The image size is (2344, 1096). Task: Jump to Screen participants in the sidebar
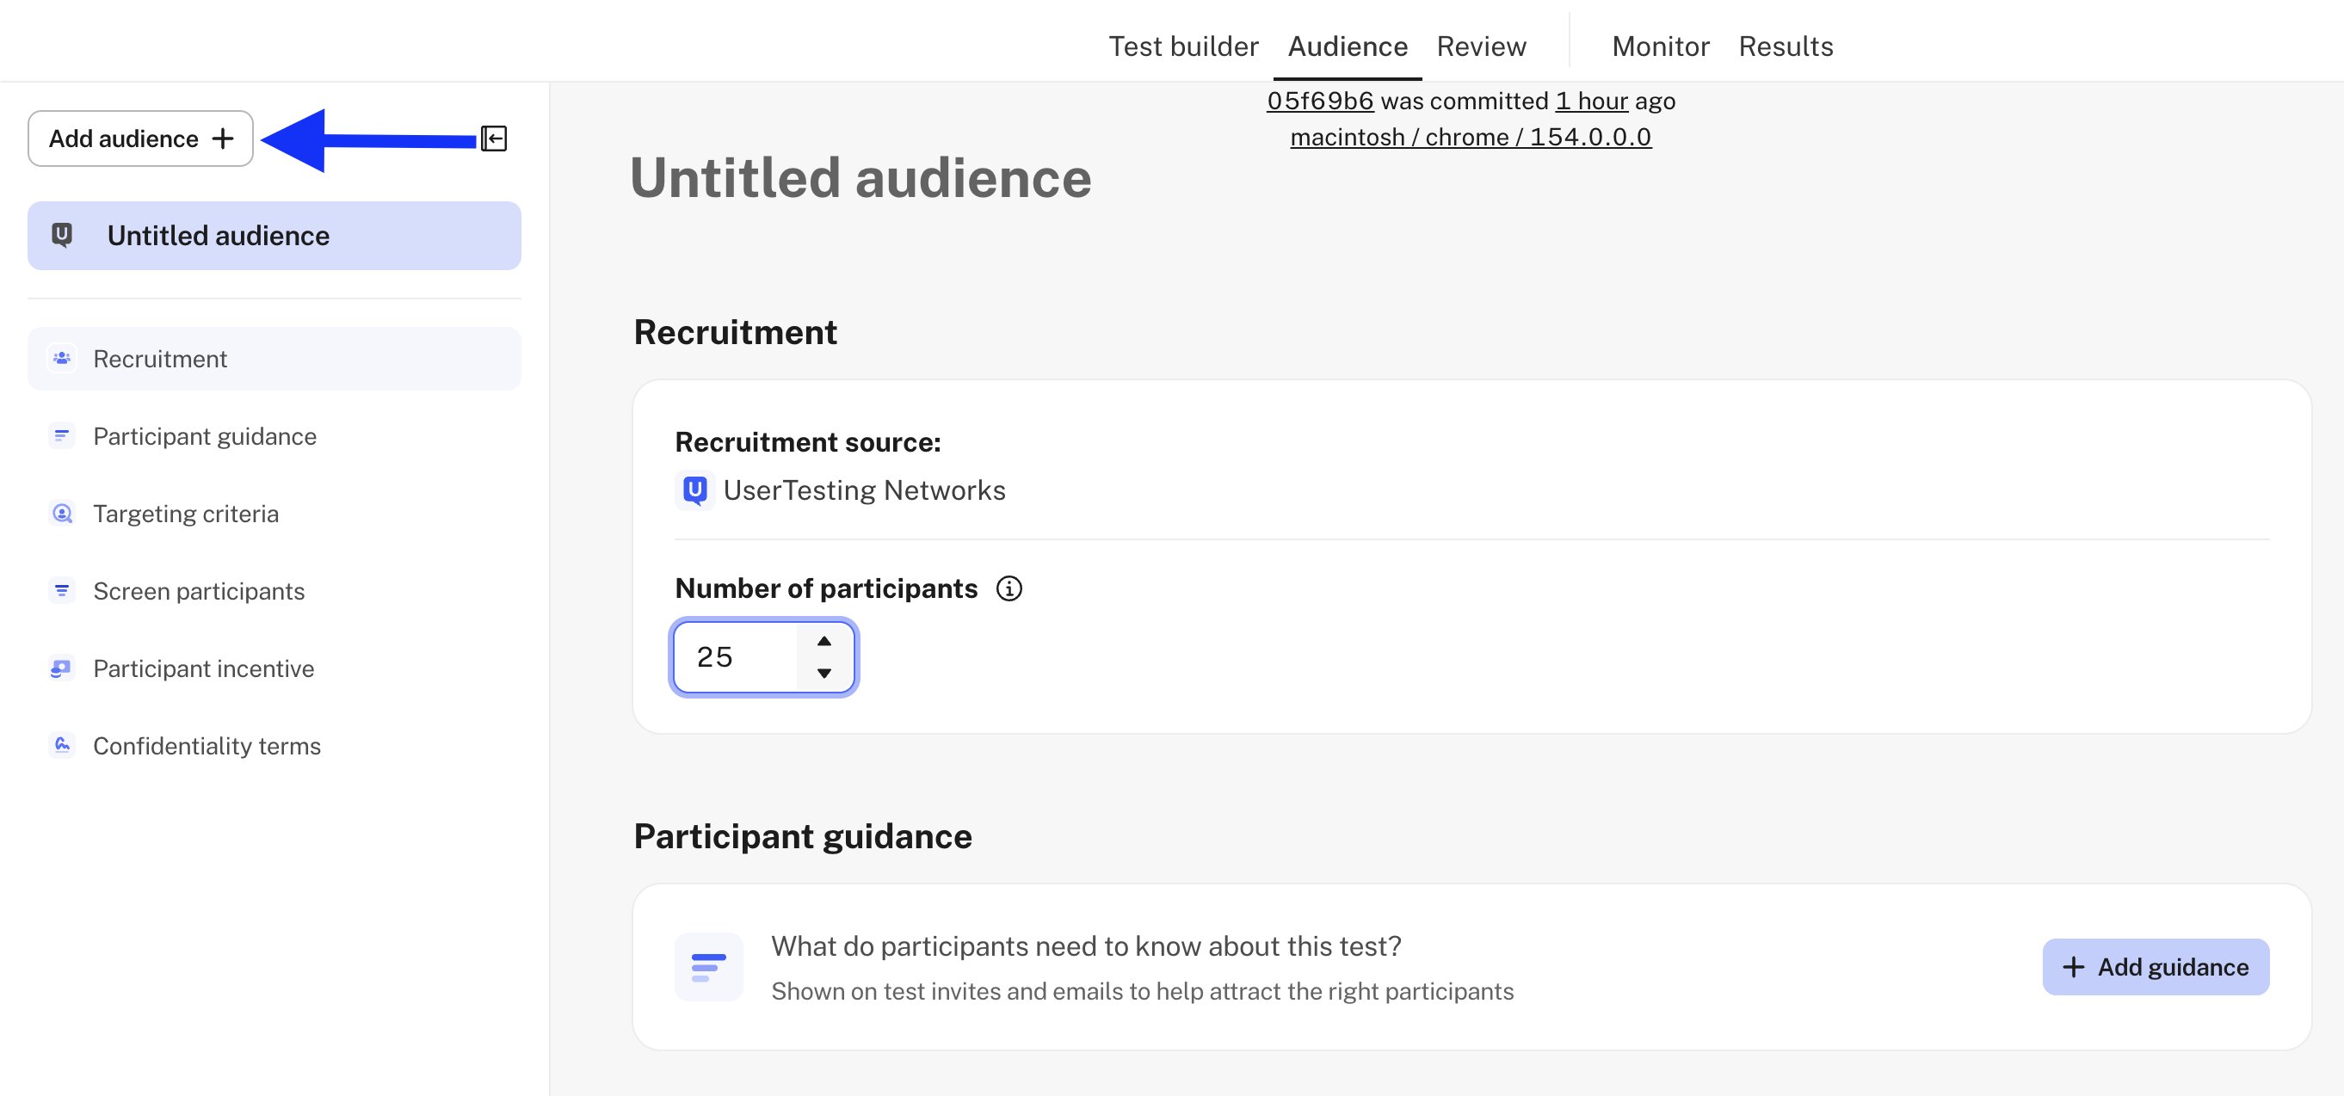pyautogui.click(x=274, y=590)
